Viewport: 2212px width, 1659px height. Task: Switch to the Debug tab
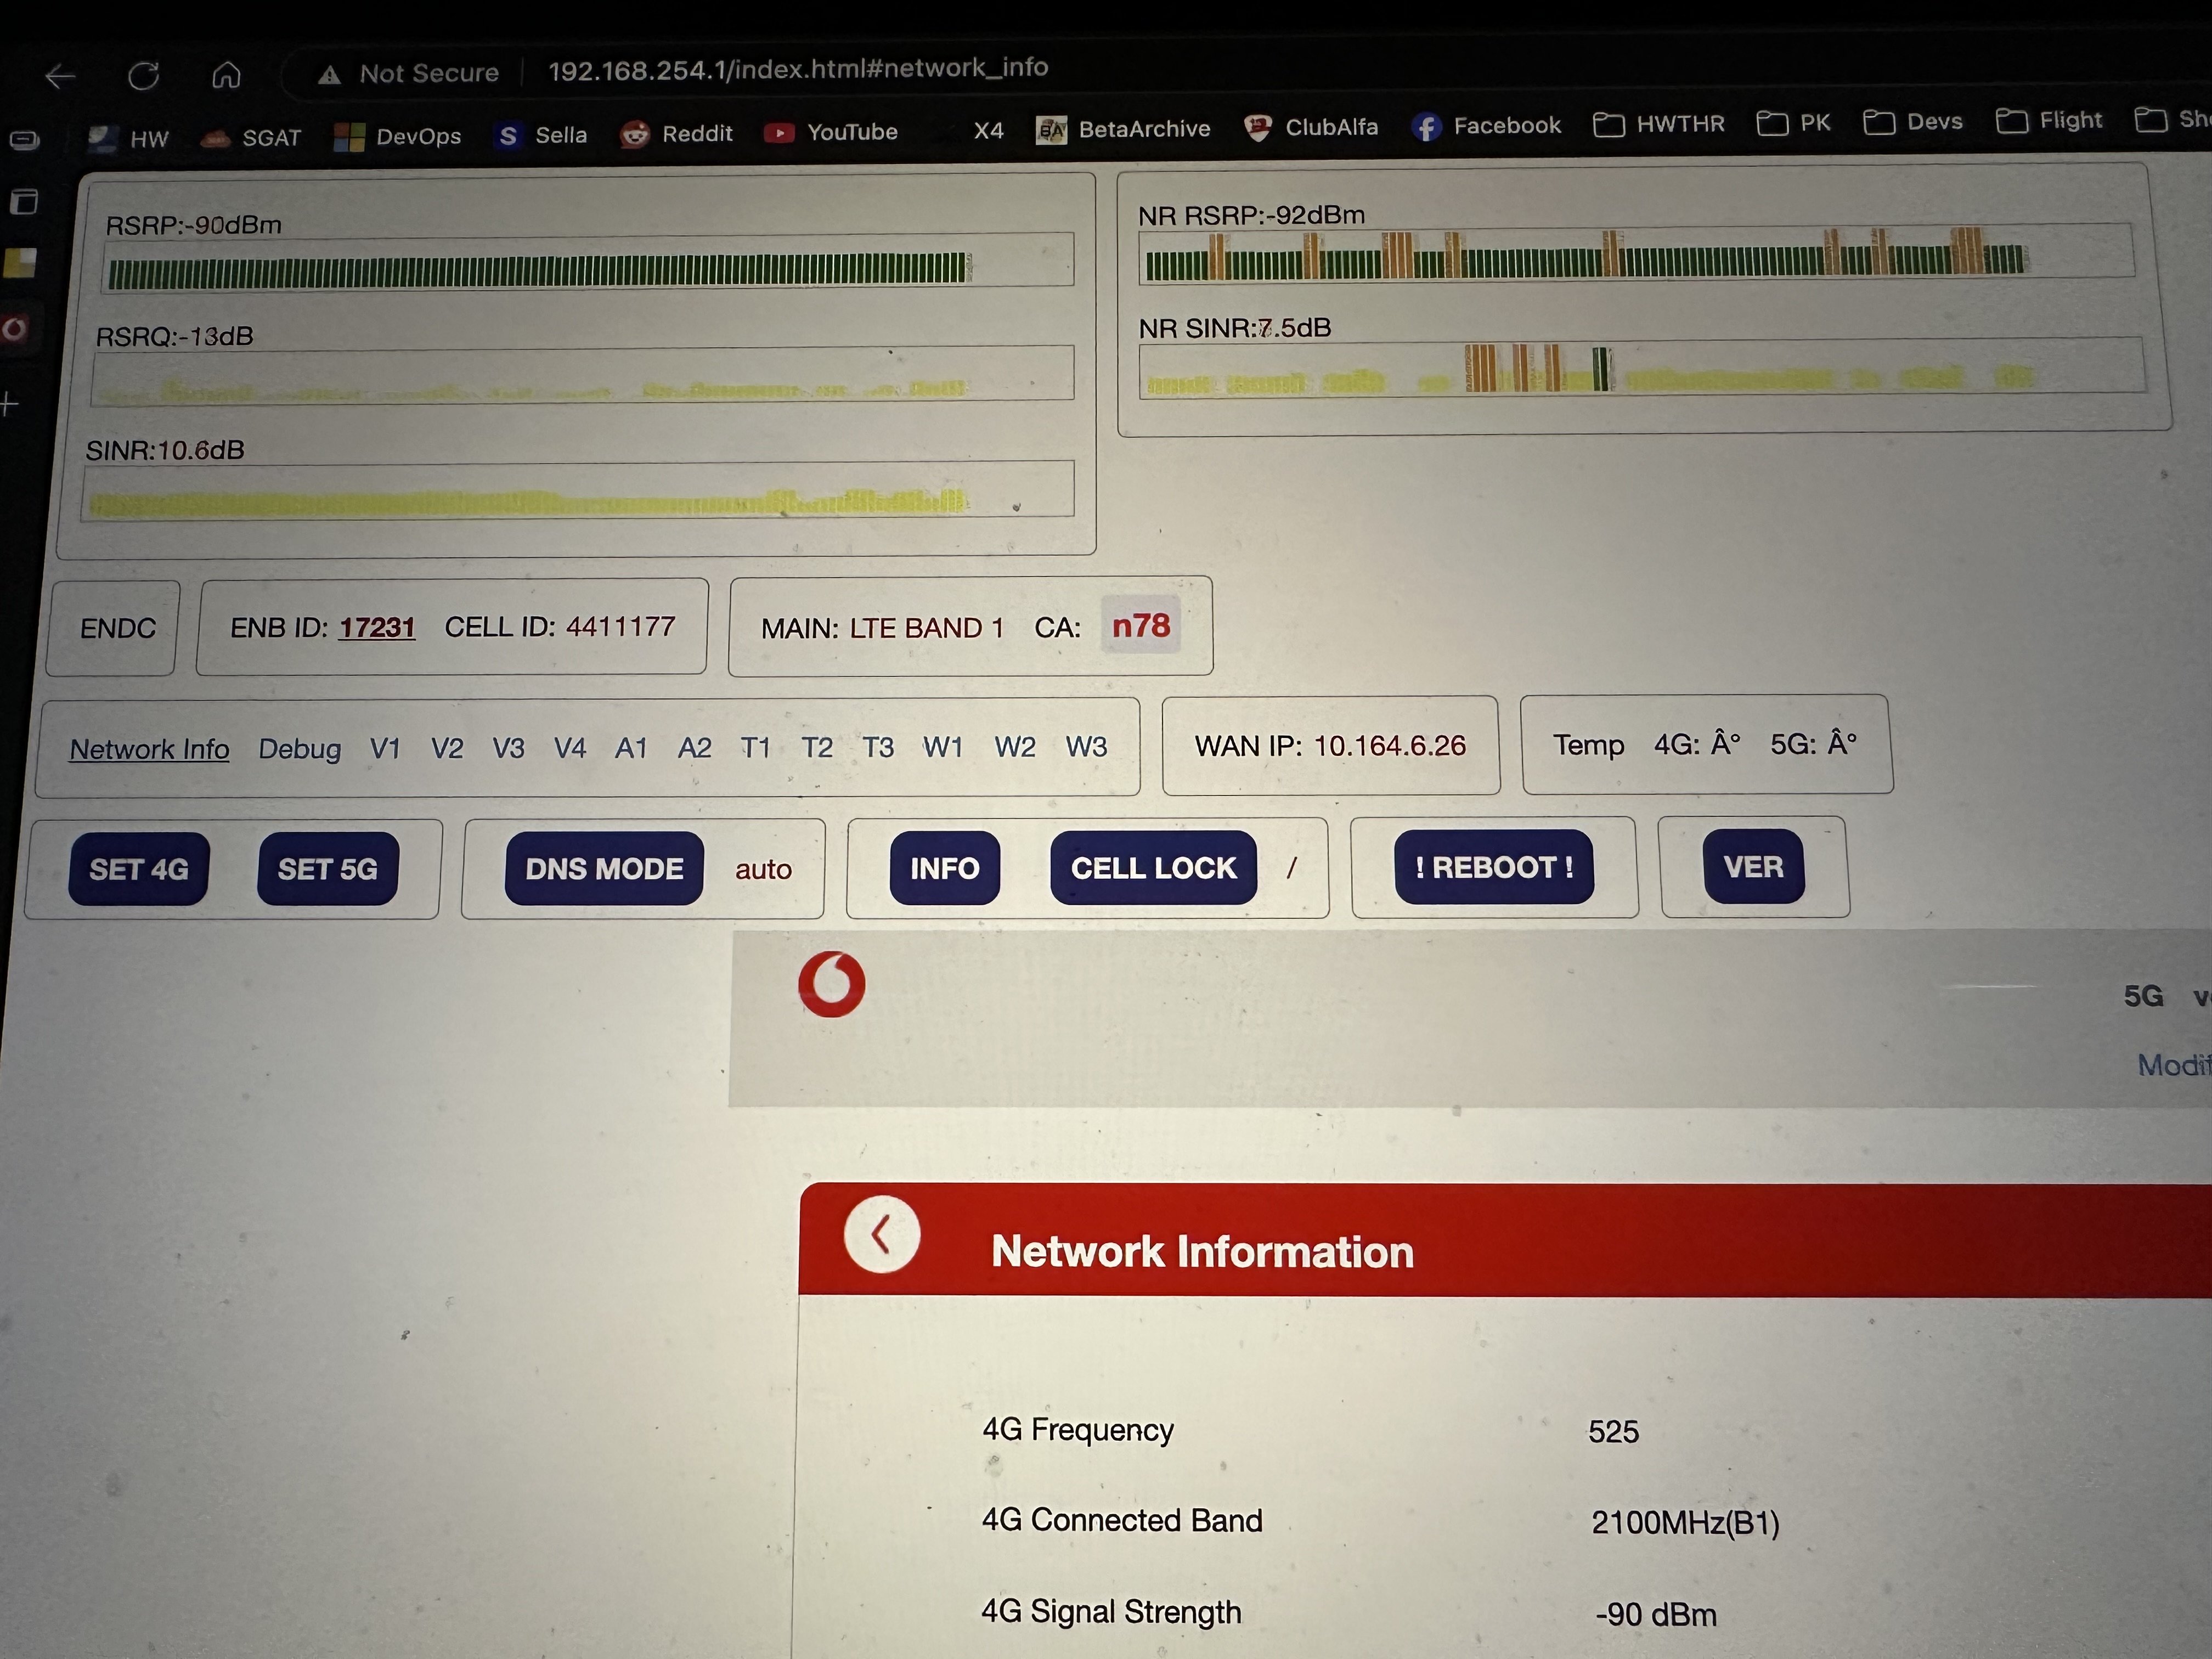[299, 749]
